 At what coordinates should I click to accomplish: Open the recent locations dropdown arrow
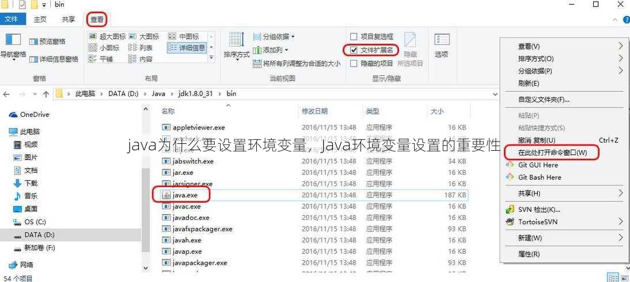35,94
